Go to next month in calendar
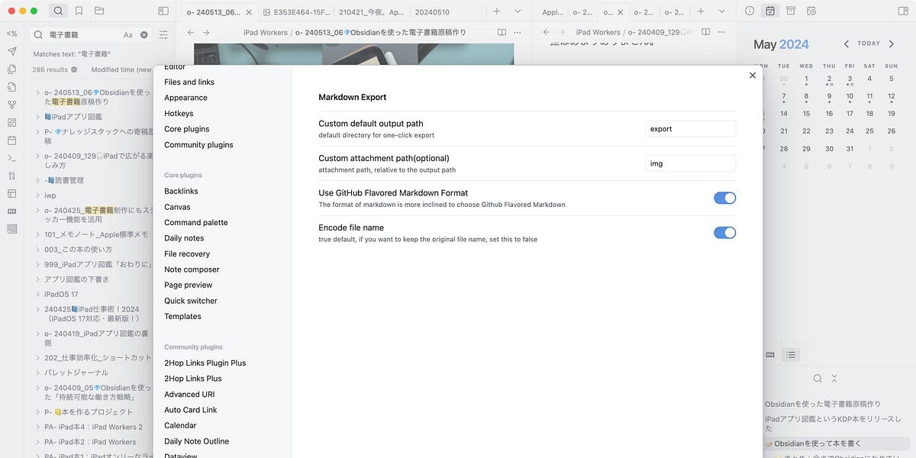The height and width of the screenshot is (458, 916). 892,44
